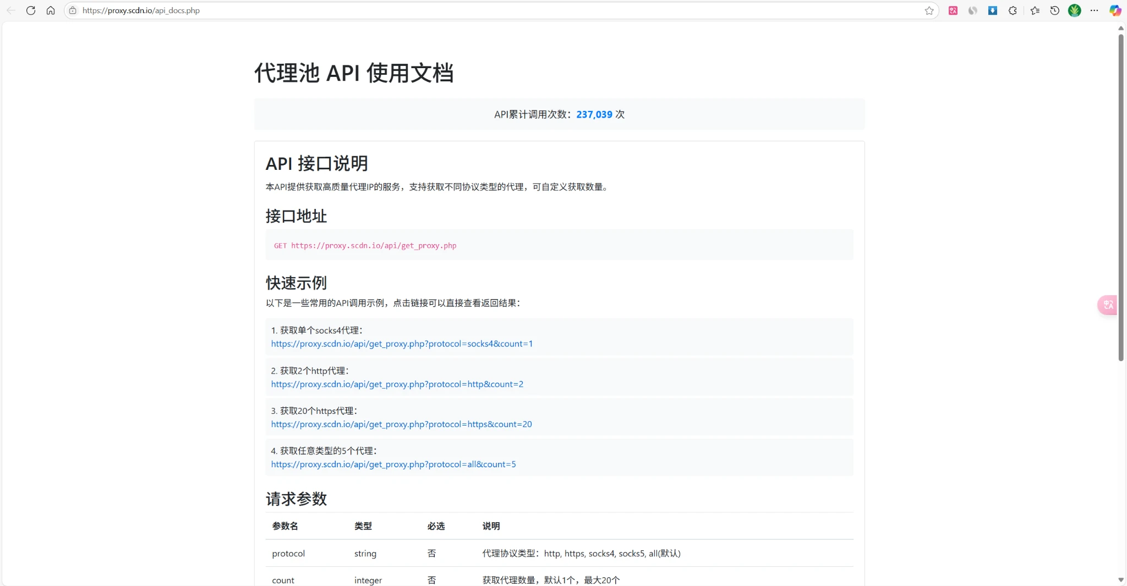Go to the browser home page
Viewport: 1127px width, 586px height.
click(x=51, y=10)
